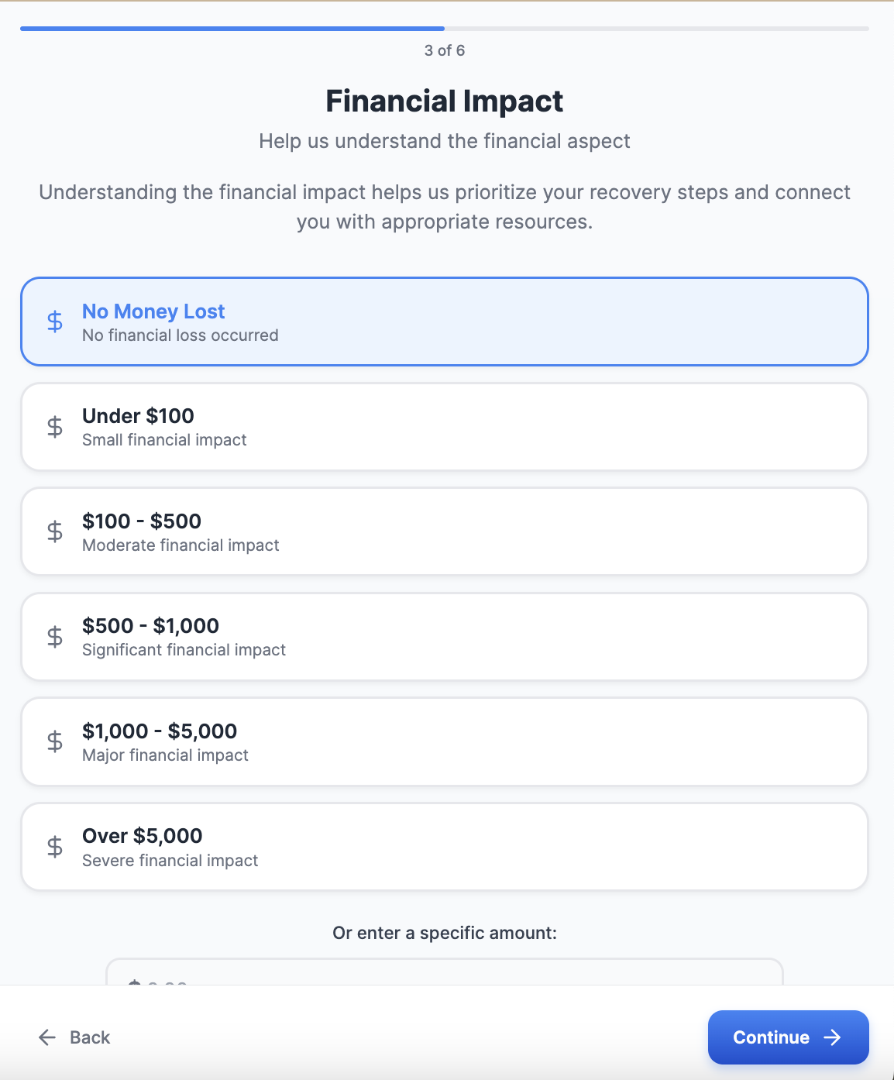
Task: Click the right arrow inside Continue button
Action: click(833, 1037)
